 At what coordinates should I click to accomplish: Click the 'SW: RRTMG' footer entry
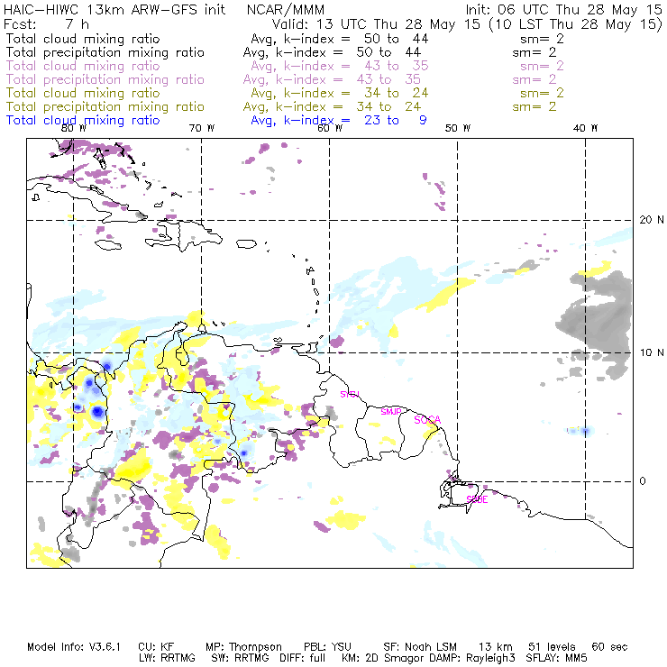[240, 658]
